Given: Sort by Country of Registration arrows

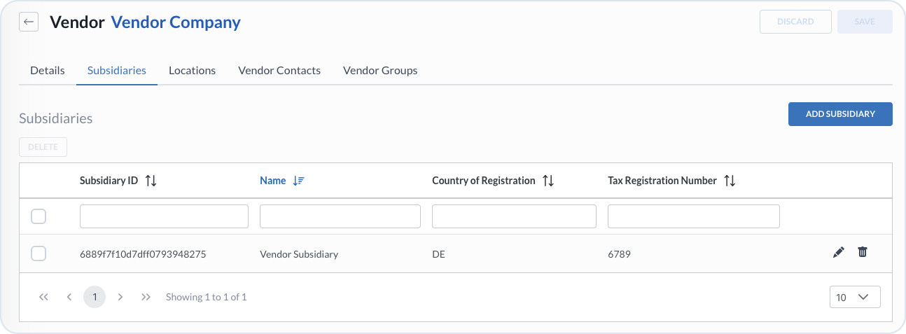Looking at the screenshot, I should pyautogui.click(x=548, y=181).
